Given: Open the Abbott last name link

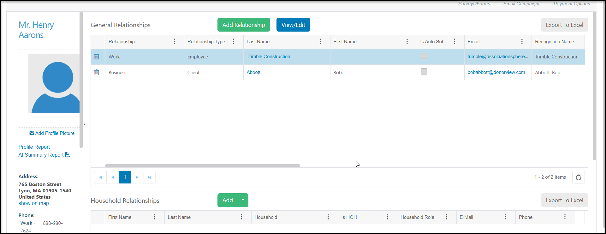Looking at the screenshot, I should click(x=253, y=72).
